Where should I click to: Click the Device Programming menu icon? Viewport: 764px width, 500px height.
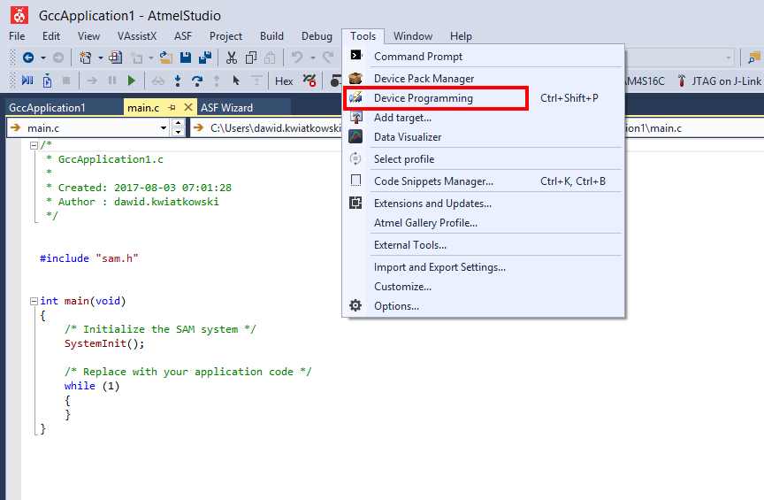(355, 97)
